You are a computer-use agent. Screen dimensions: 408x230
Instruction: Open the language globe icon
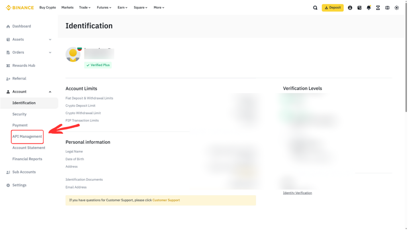tap(387, 8)
